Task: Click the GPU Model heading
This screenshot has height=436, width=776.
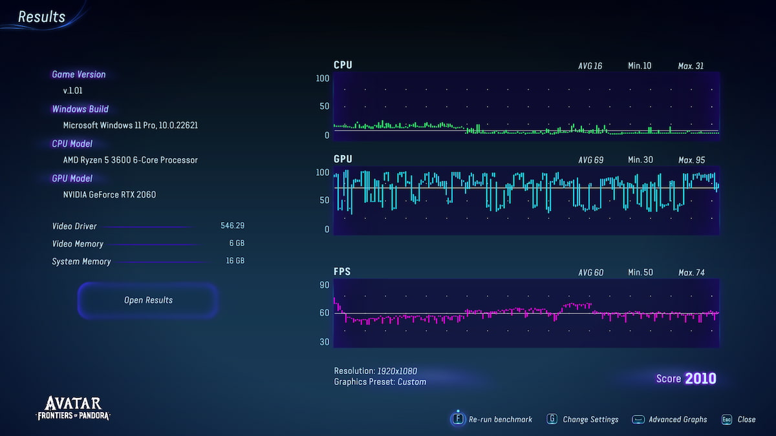Action: (72, 178)
